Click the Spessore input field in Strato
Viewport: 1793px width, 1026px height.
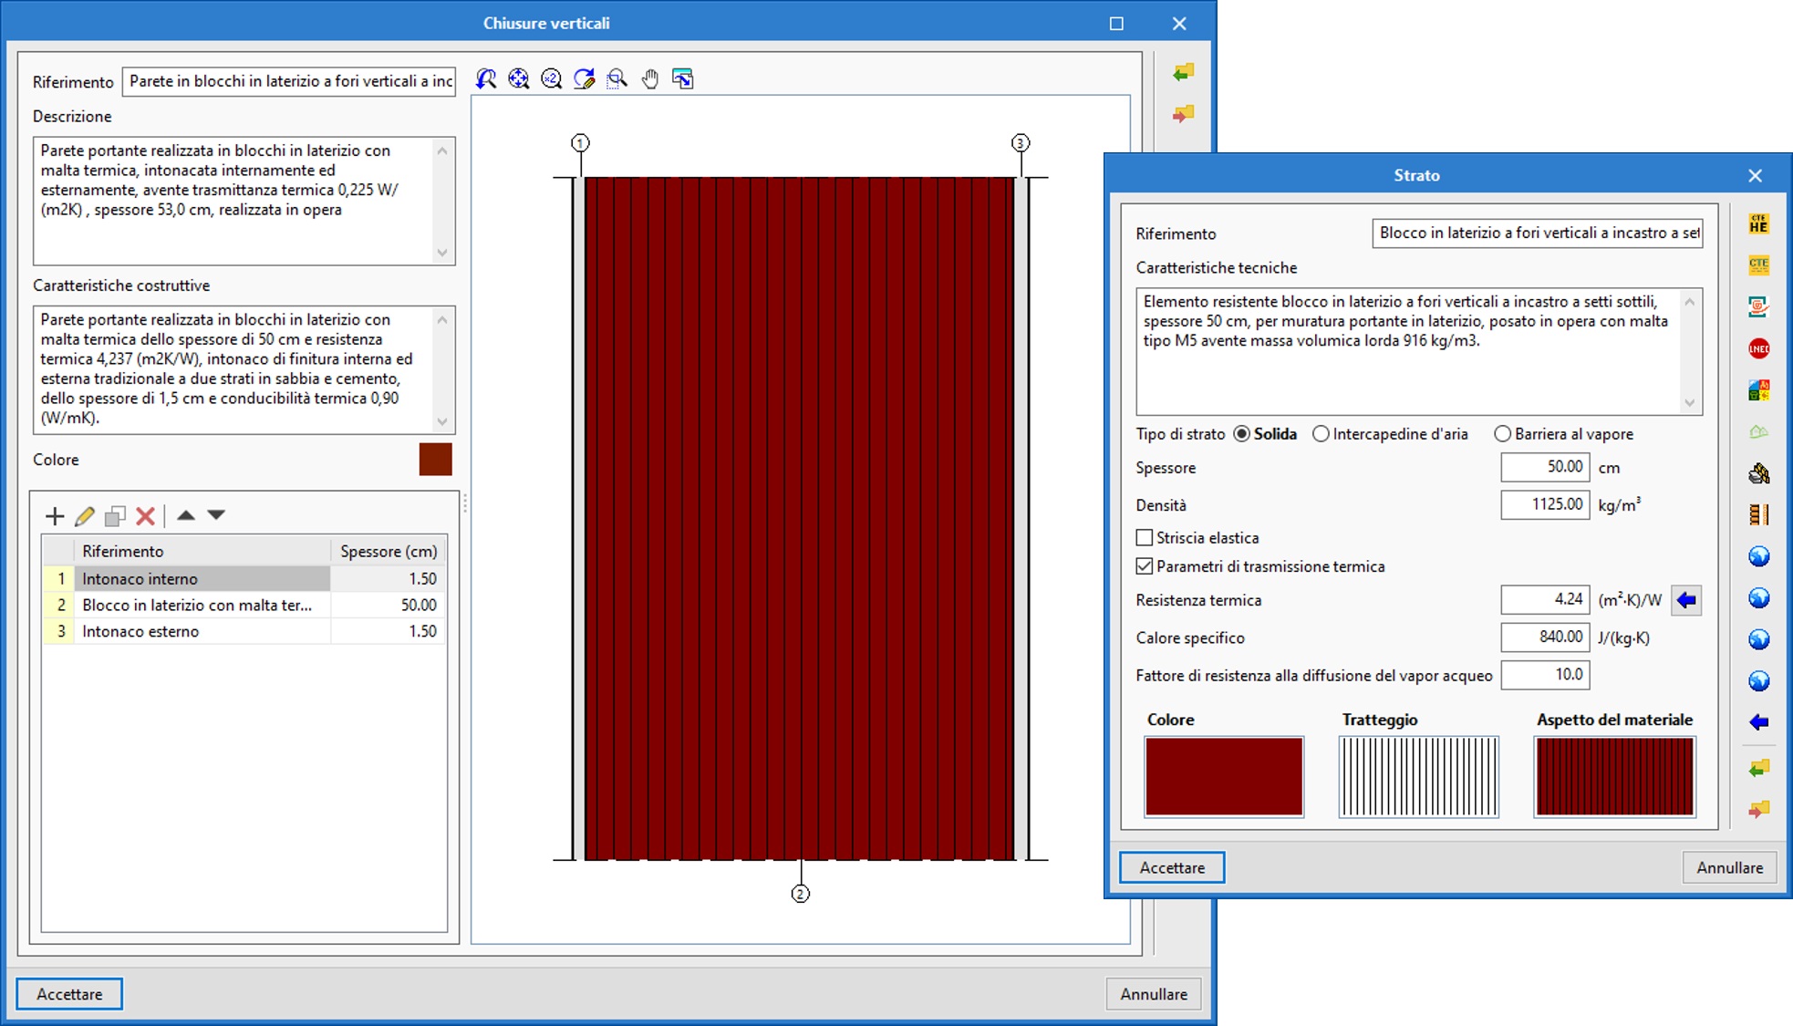click(x=1545, y=467)
